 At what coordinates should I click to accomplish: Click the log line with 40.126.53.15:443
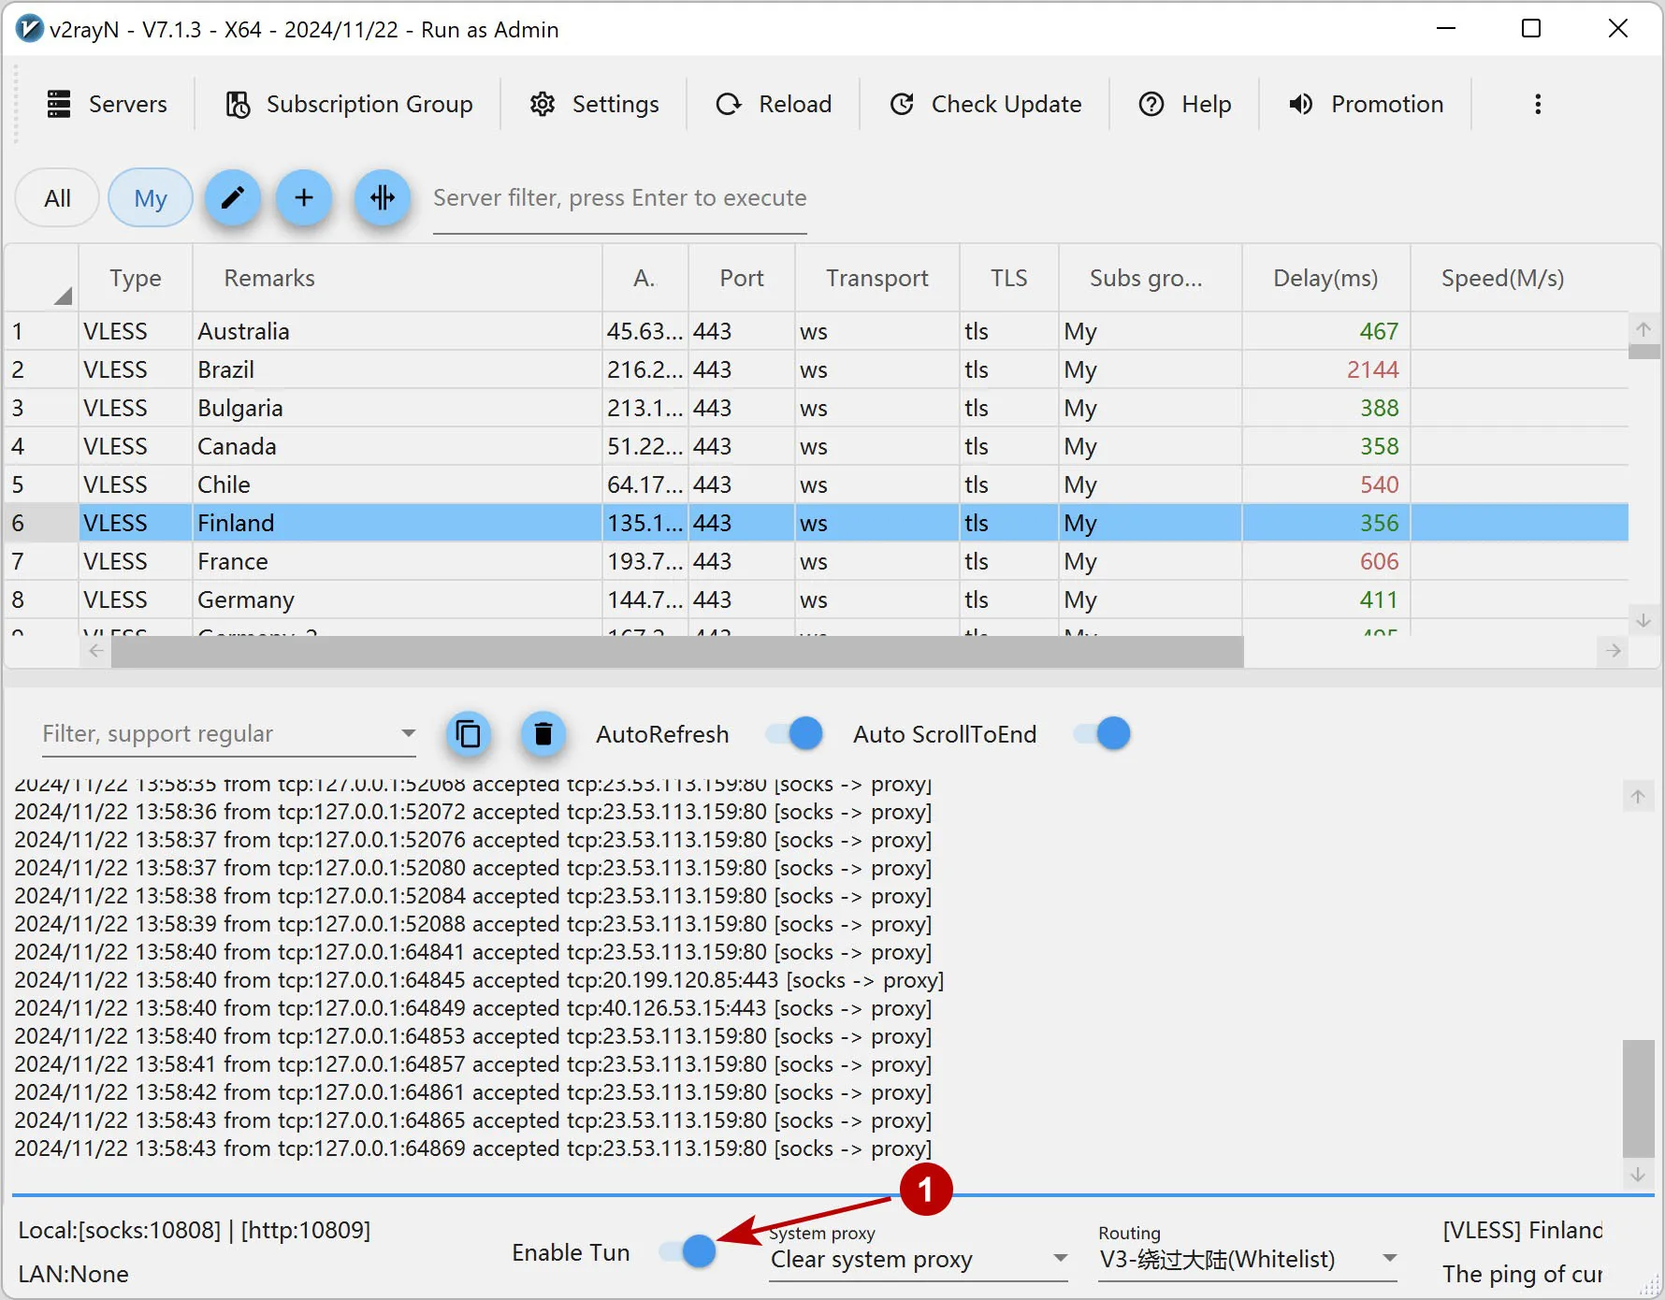[x=473, y=1008]
